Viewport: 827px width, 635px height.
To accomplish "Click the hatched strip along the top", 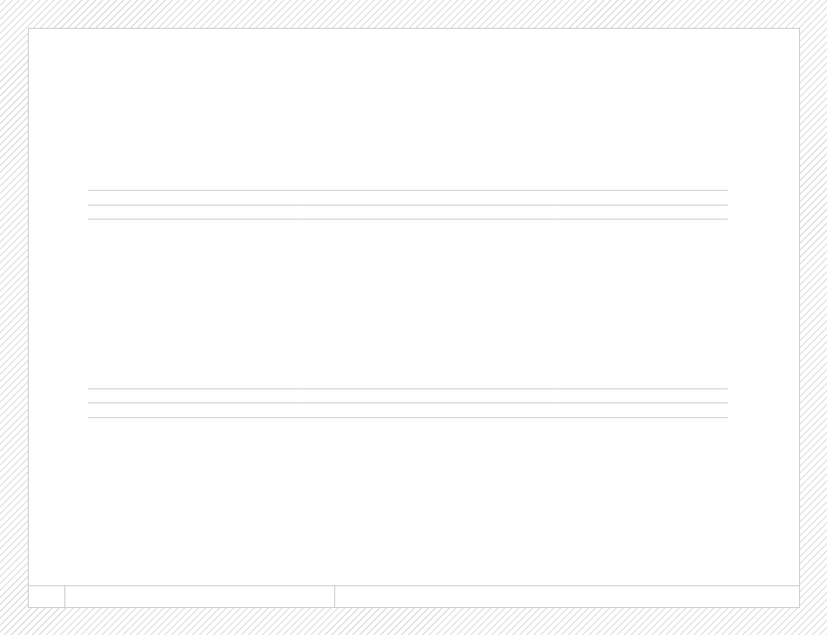I will click(413, 14).
